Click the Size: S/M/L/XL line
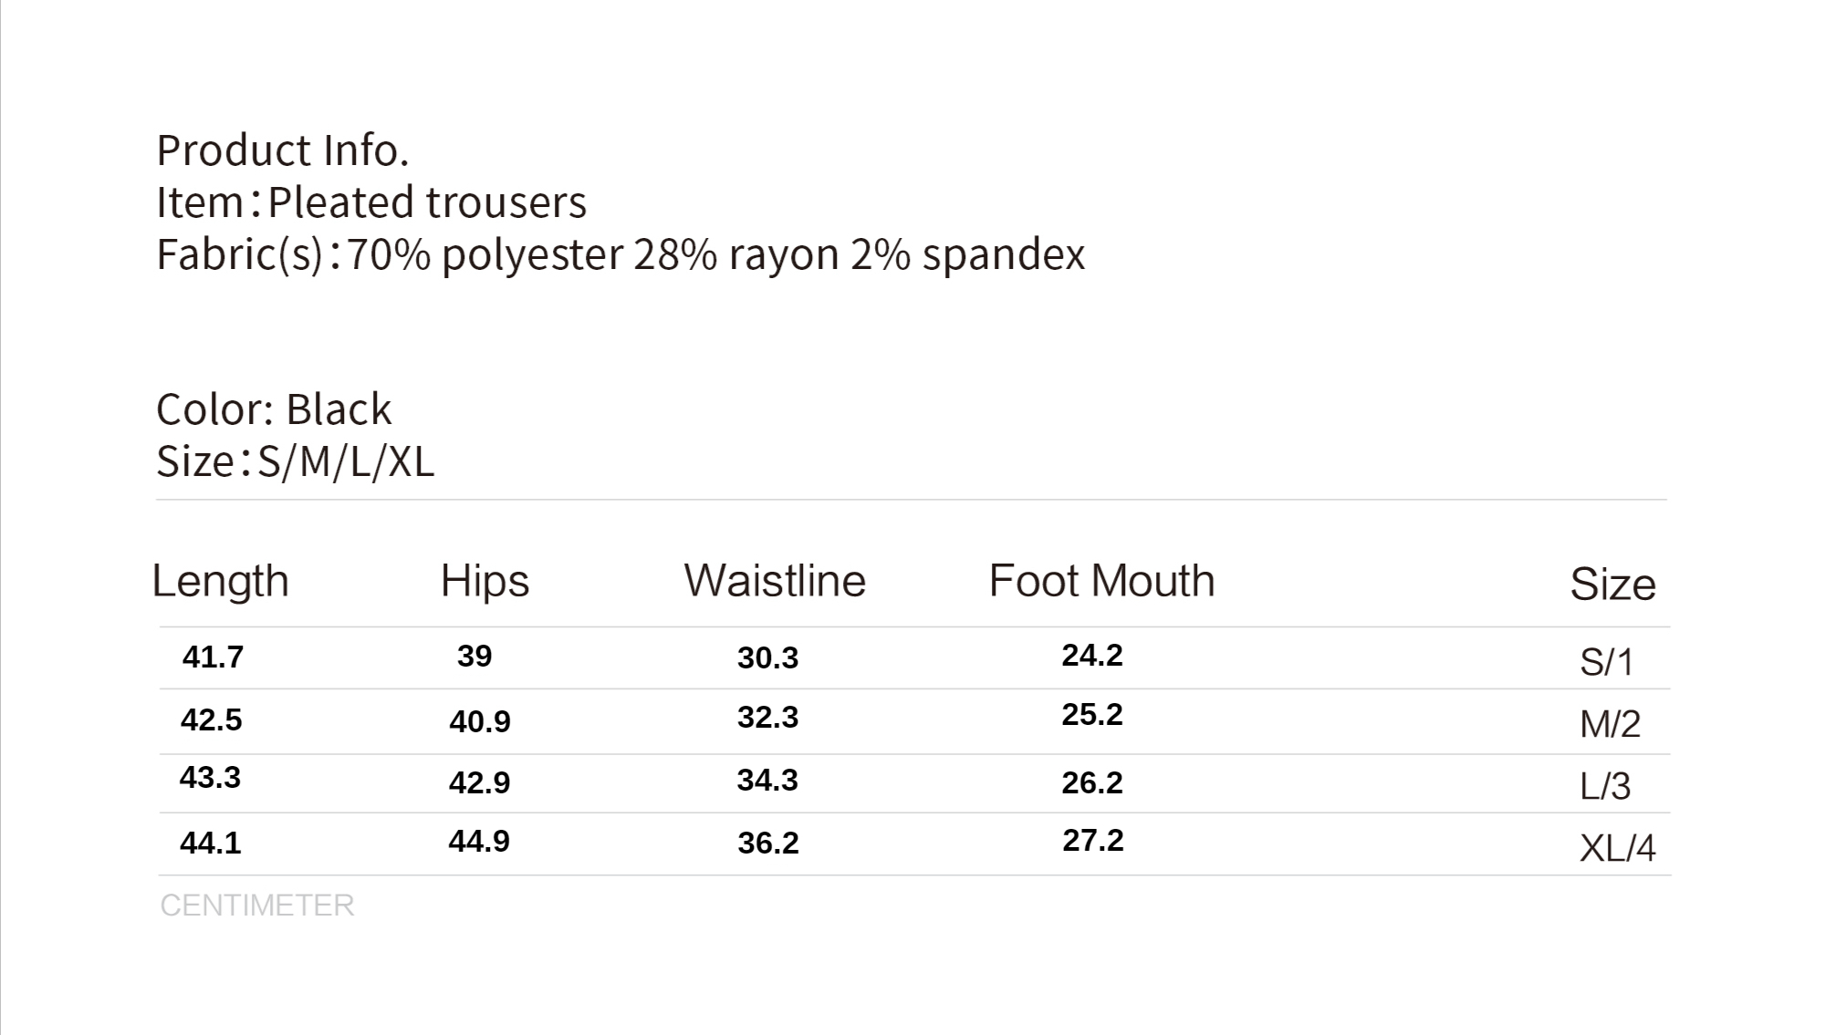The width and height of the screenshot is (1825, 1035). click(295, 461)
